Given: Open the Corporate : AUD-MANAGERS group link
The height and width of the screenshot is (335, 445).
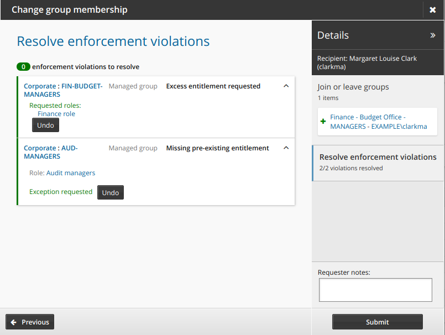Looking at the screenshot, I should (50, 152).
